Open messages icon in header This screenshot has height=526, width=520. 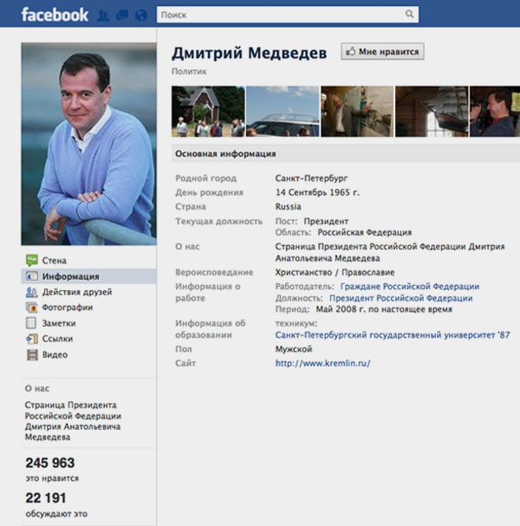pos(122,15)
